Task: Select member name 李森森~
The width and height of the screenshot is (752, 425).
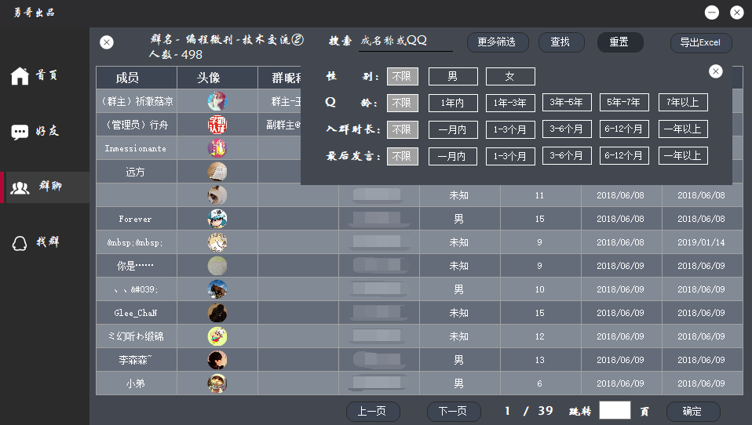Action: 135,360
